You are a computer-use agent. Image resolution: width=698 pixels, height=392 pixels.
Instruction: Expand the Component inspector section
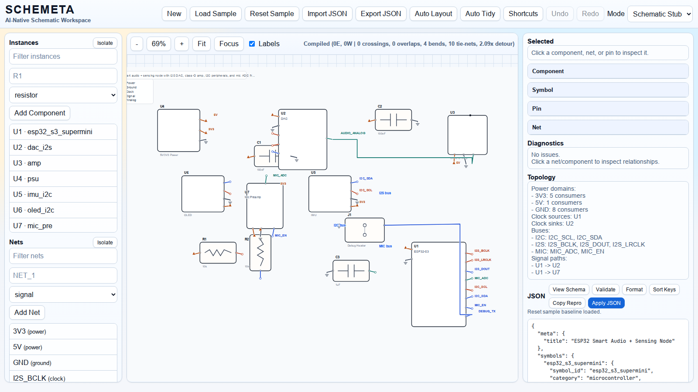(x=608, y=71)
